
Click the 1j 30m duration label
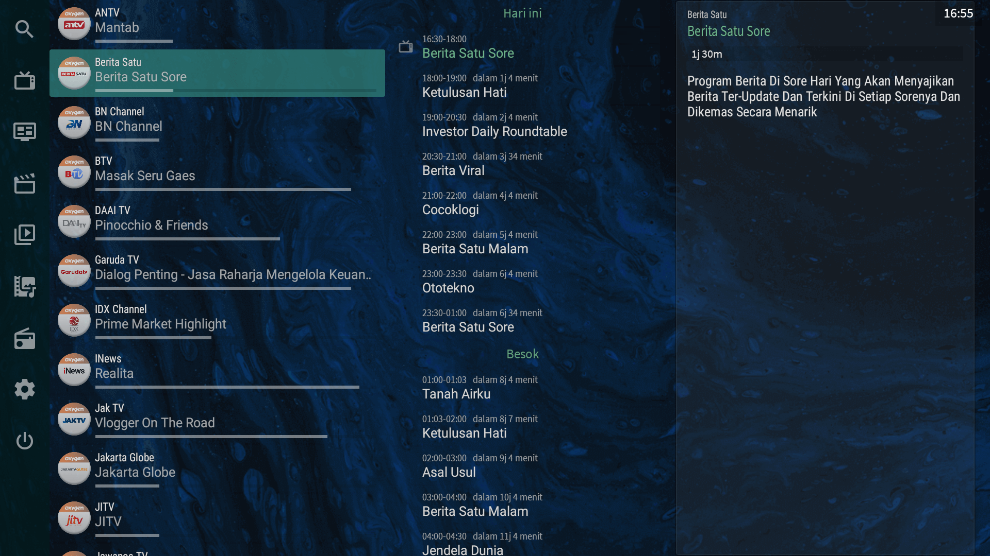tap(707, 54)
